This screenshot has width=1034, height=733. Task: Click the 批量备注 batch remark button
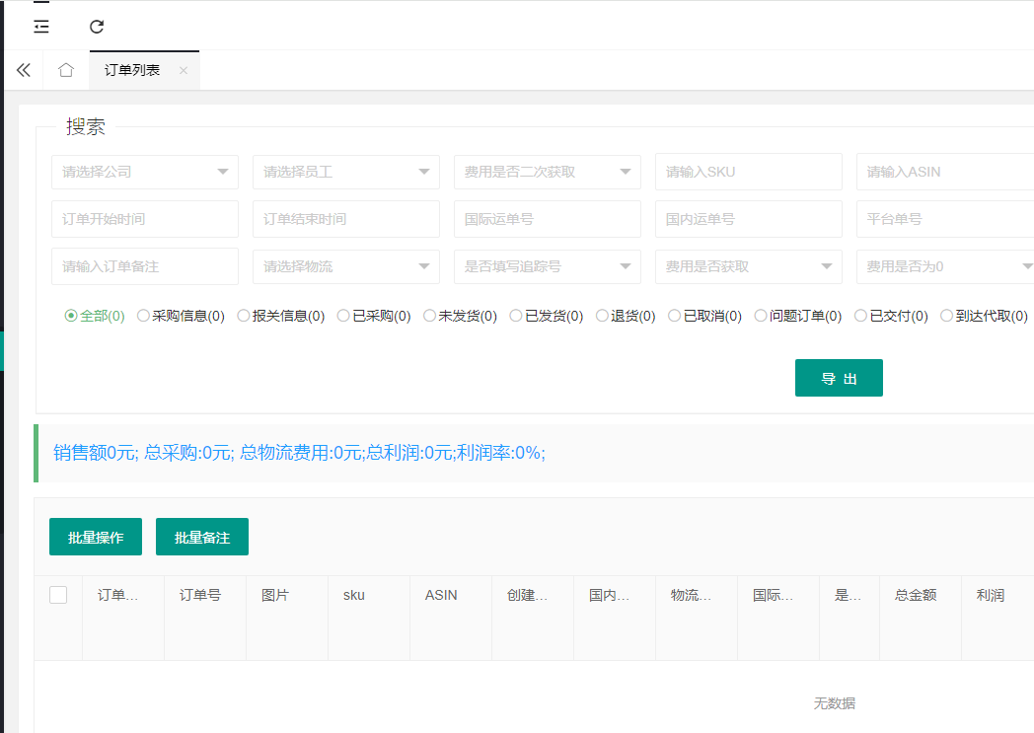(x=201, y=537)
